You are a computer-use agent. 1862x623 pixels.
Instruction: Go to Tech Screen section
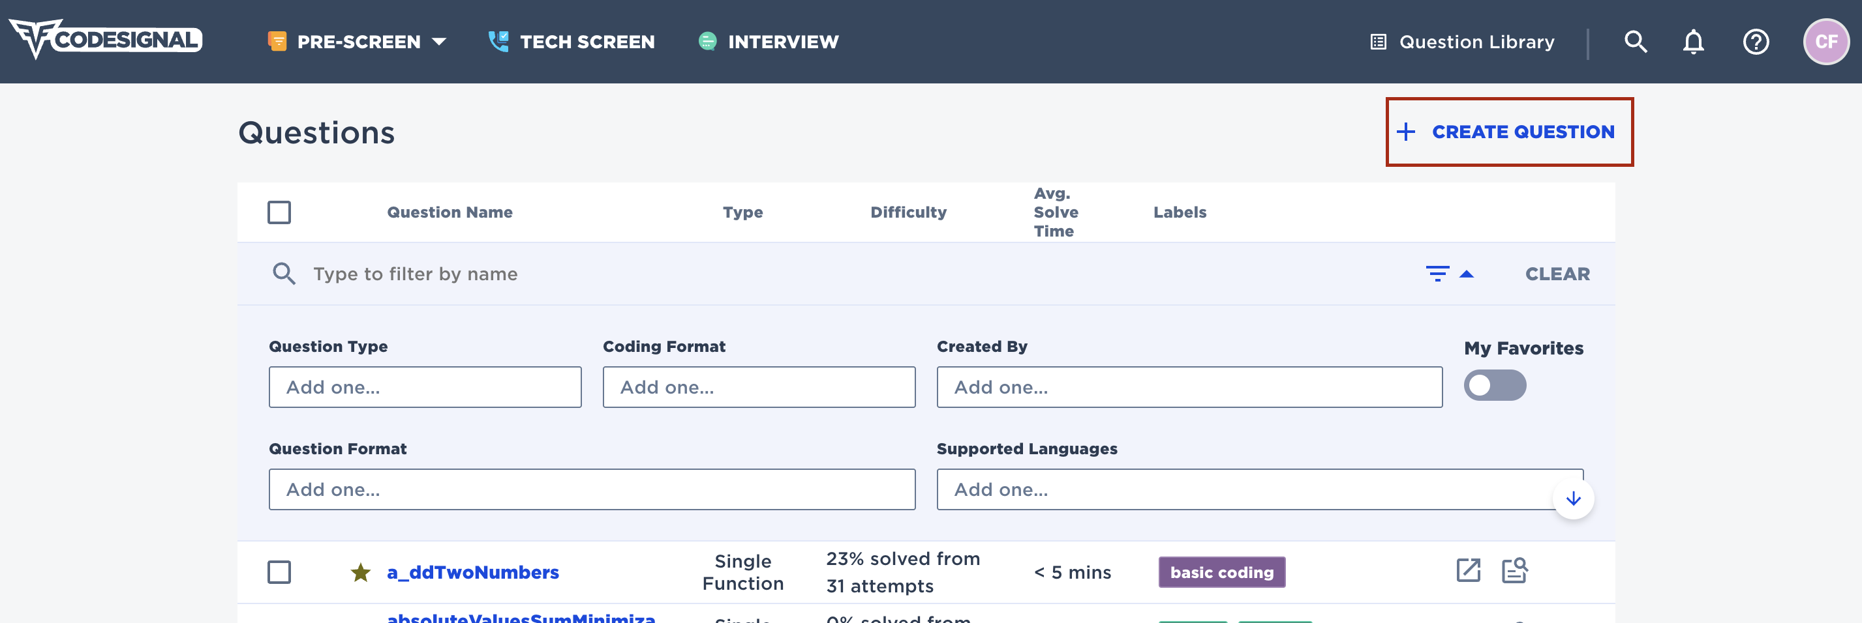click(x=571, y=42)
